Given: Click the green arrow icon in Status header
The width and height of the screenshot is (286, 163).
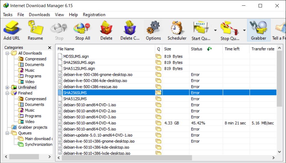Looking at the screenshot, I should pos(209,49).
